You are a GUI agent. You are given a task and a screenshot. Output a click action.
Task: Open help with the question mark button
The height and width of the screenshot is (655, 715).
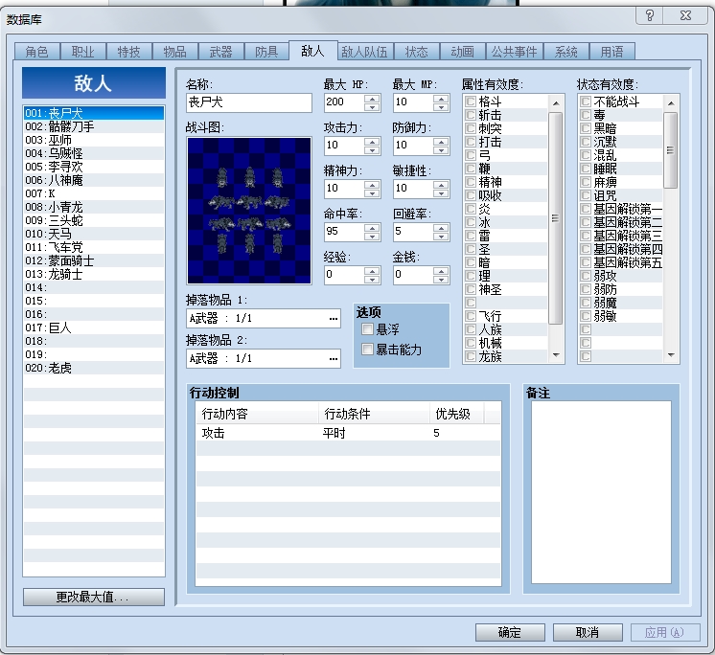[x=649, y=15]
